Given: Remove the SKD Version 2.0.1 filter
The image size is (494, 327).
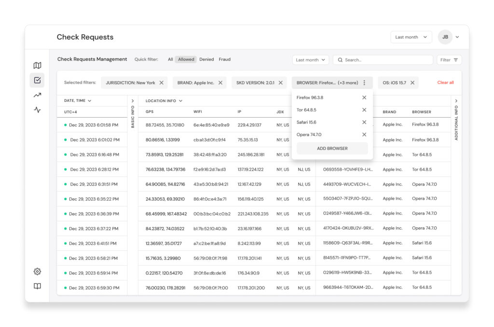Looking at the screenshot, I should [x=280, y=82].
